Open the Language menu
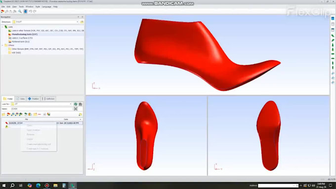336x189 pixels. (x=46, y=6)
